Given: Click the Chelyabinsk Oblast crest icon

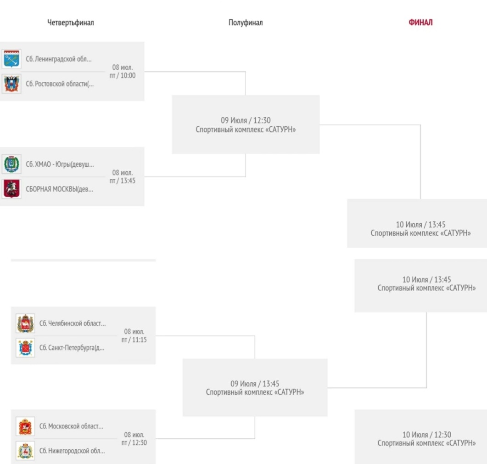Looking at the screenshot, I should 25,323.
